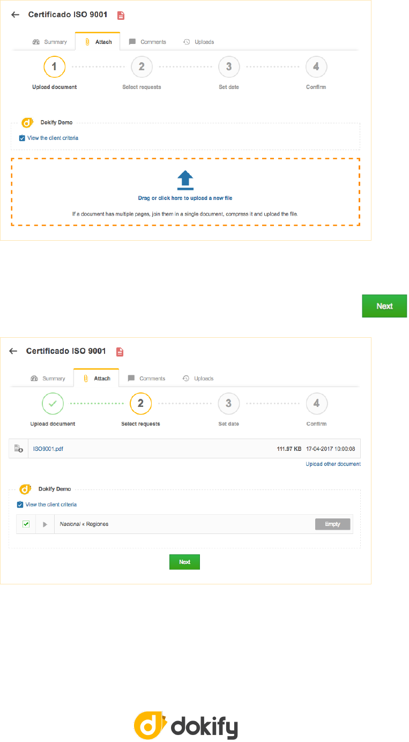Go to step 3 Set date in the lower panel

point(229,404)
